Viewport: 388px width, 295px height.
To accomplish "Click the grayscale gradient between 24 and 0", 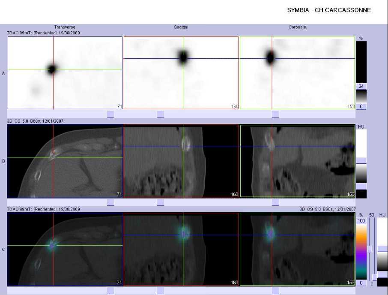I will pos(361,96).
